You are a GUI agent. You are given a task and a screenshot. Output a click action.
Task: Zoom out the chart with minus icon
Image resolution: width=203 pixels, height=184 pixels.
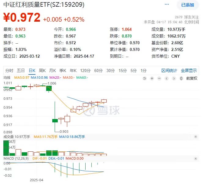pyautogui.click(x=159, y=78)
